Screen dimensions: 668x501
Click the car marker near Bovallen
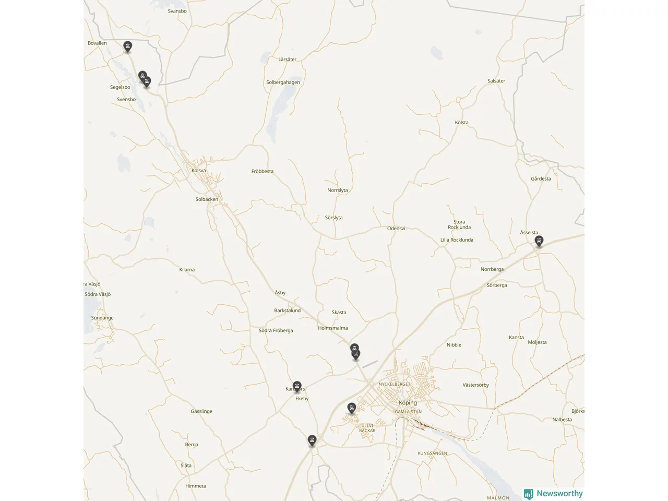pyautogui.click(x=127, y=46)
